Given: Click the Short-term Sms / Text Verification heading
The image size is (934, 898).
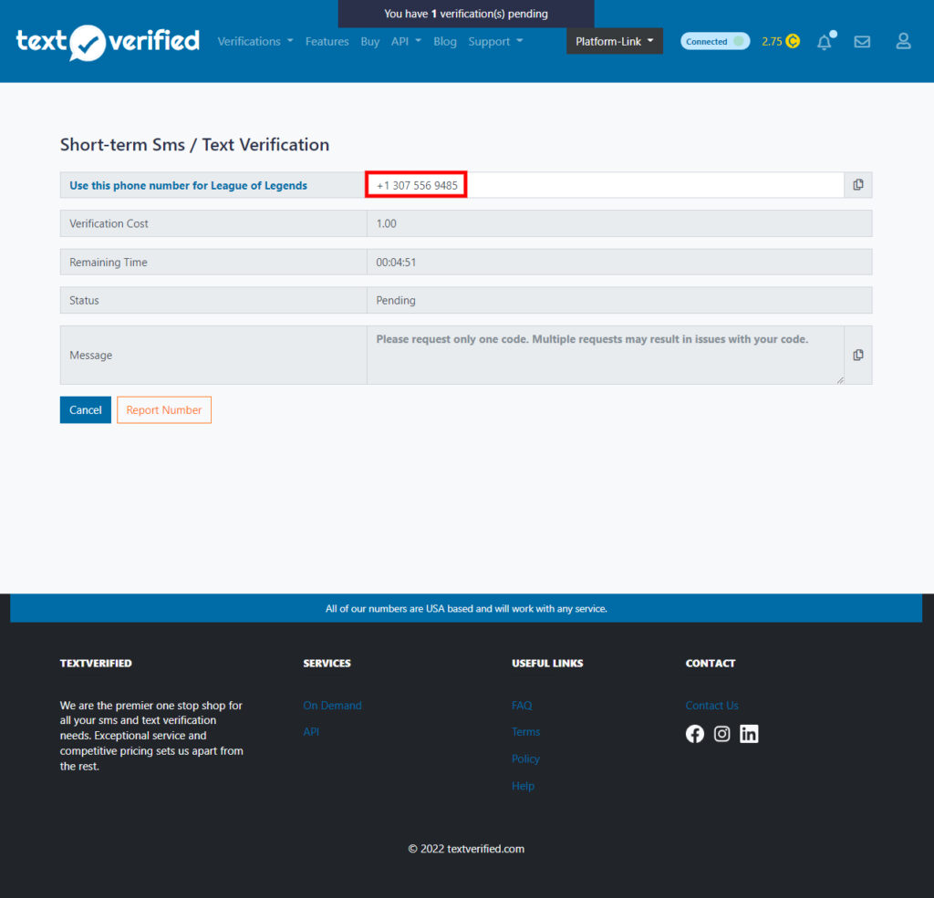Looking at the screenshot, I should coord(195,145).
